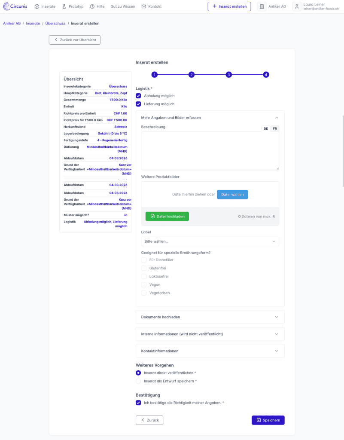
Task: Open Gut zu Wissen menu item
Action: (122, 6)
